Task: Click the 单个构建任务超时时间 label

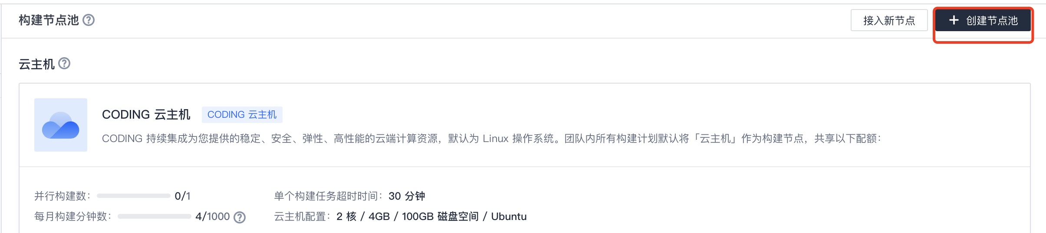Action: (x=329, y=196)
